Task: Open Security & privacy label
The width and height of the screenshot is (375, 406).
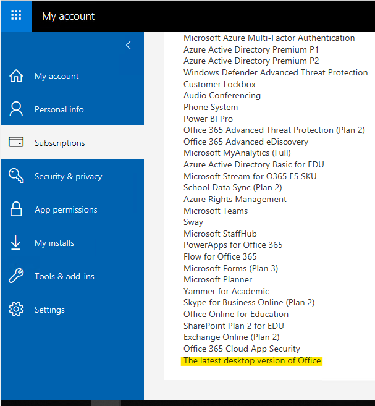Action: pos(69,176)
